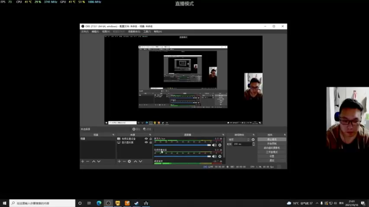
Task: Pop out the sources dock panel
Action: 150,135
